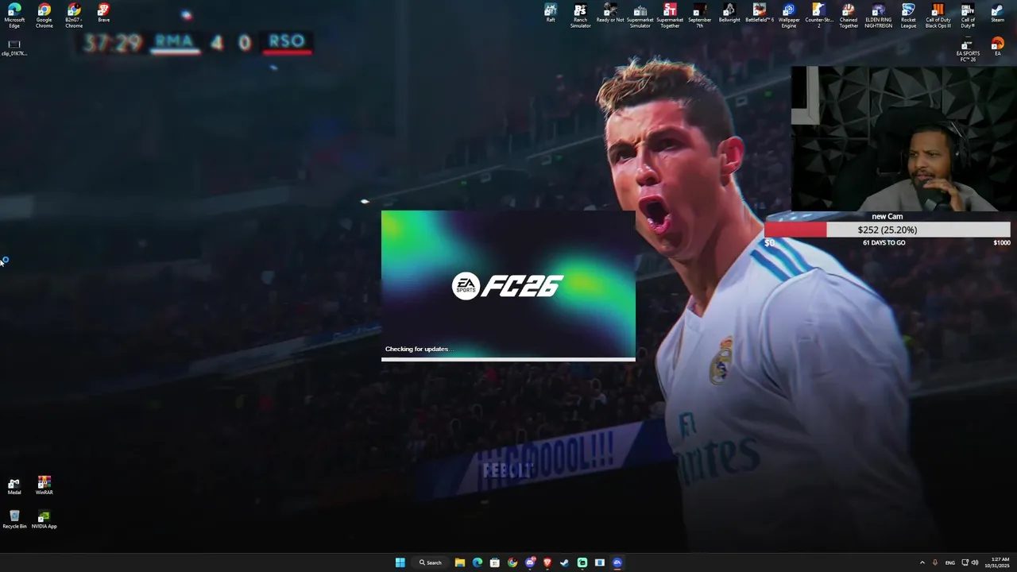
Task: Open Steam from the taskbar
Action: (x=565, y=562)
